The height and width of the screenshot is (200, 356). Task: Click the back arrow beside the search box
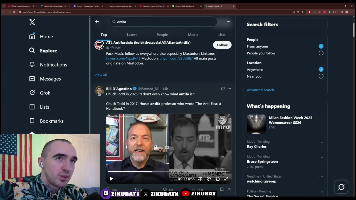pyautogui.click(x=97, y=22)
